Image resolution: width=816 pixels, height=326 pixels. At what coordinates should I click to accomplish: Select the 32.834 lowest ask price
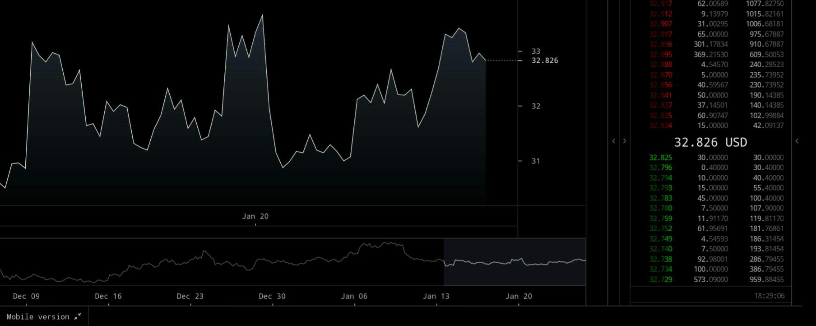(660, 126)
